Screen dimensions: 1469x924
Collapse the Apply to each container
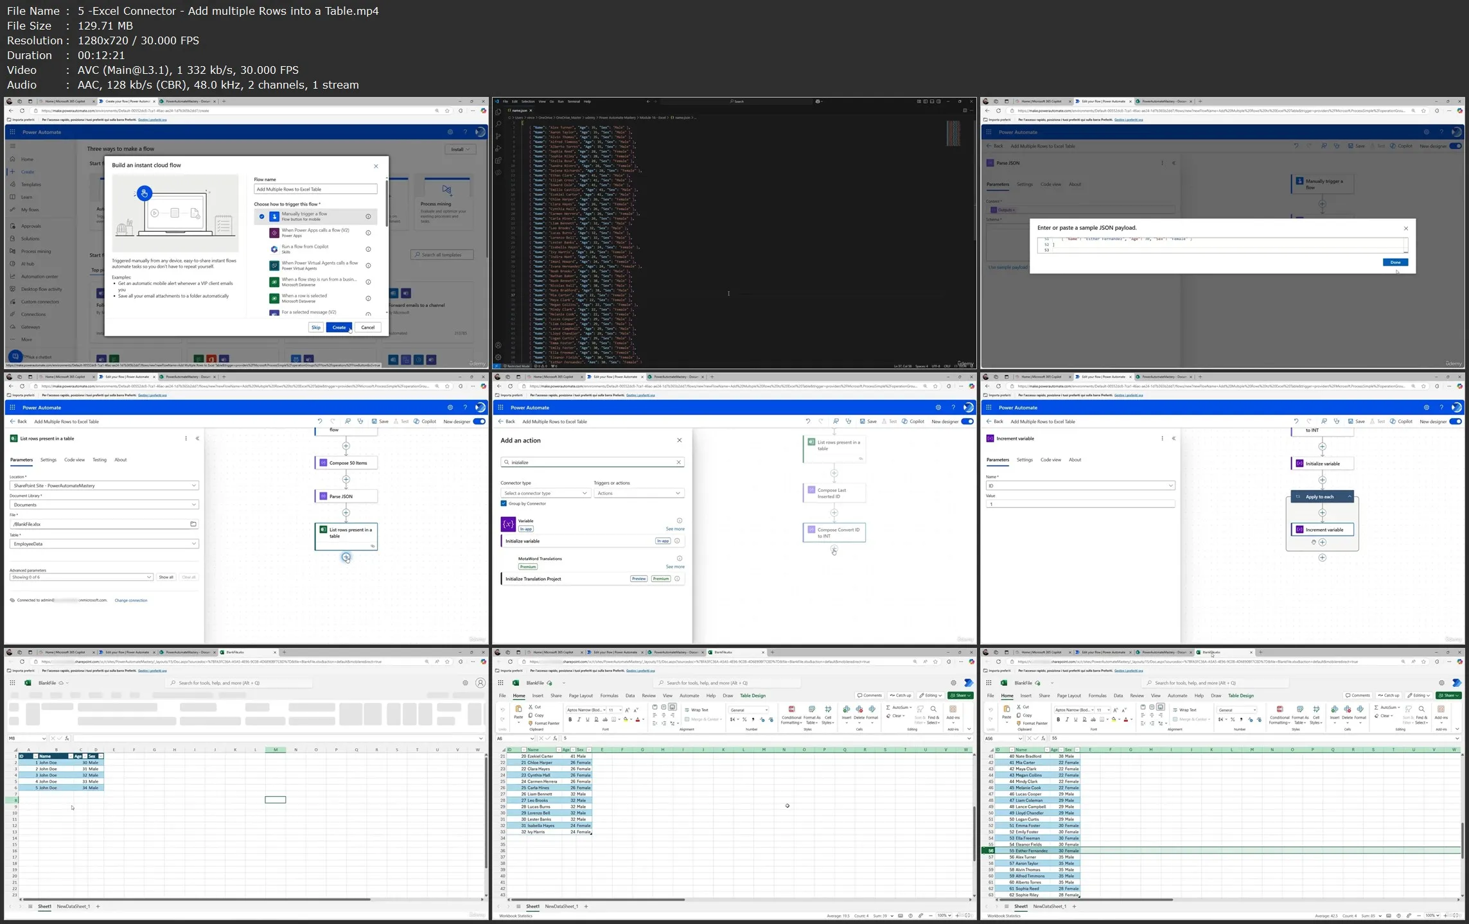[x=1349, y=497]
